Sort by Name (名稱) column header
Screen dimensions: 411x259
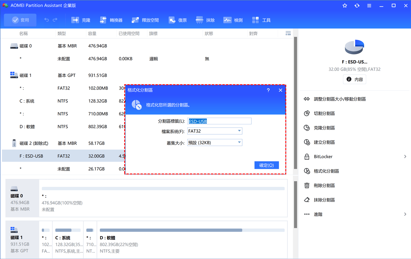(23, 33)
